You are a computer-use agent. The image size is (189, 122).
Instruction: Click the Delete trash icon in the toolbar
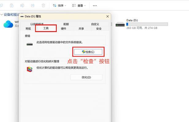(43, 5)
